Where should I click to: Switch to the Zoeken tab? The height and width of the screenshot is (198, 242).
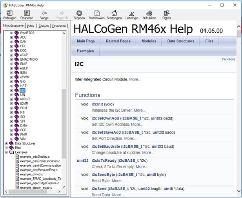[44, 26]
